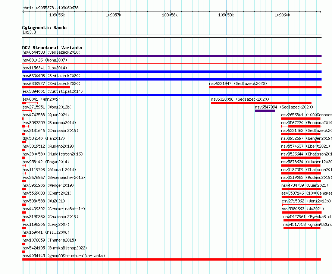Open the nsv3932697 (Wenger2019) label

tap(307, 138)
